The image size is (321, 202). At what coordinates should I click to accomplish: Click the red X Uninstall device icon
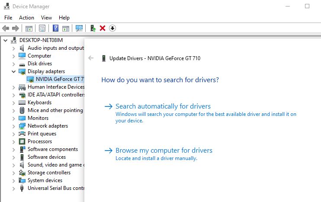point(103,29)
